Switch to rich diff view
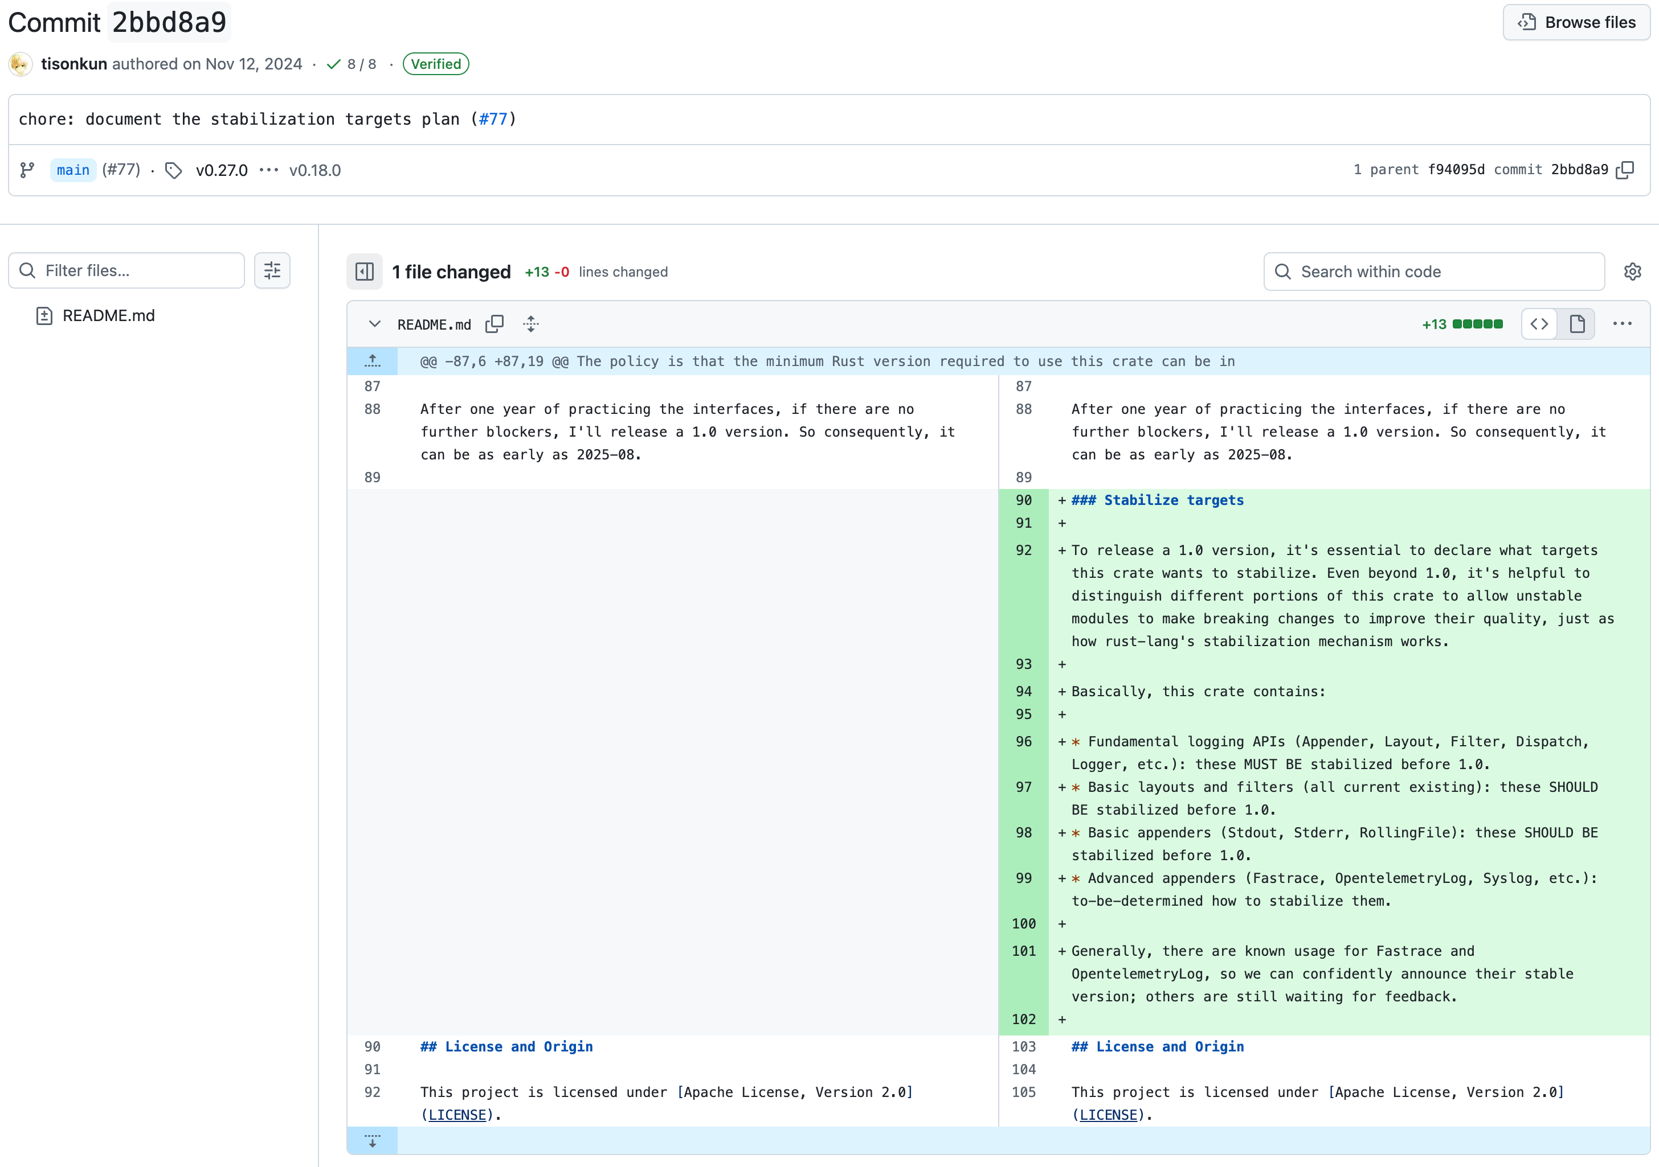The height and width of the screenshot is (1167, 1659). 1578,323
